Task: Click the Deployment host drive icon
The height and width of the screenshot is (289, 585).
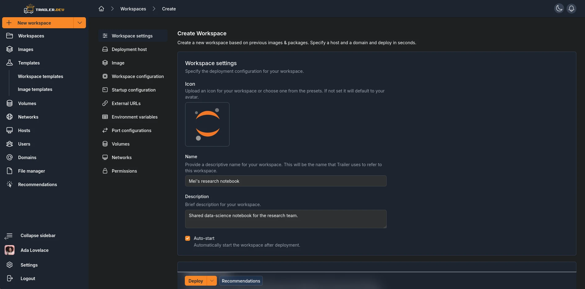Action: coord(105,49)
